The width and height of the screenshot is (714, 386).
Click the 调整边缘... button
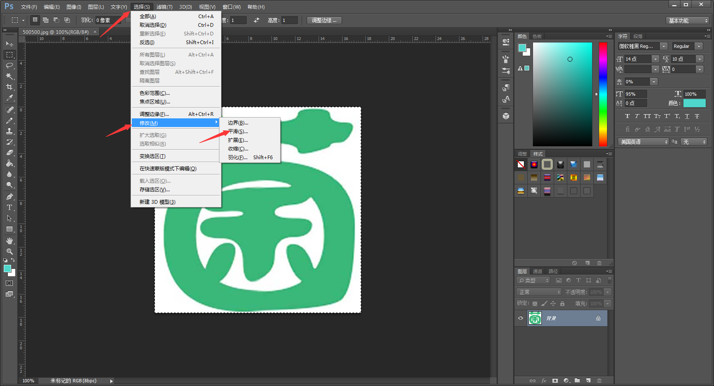324,20
